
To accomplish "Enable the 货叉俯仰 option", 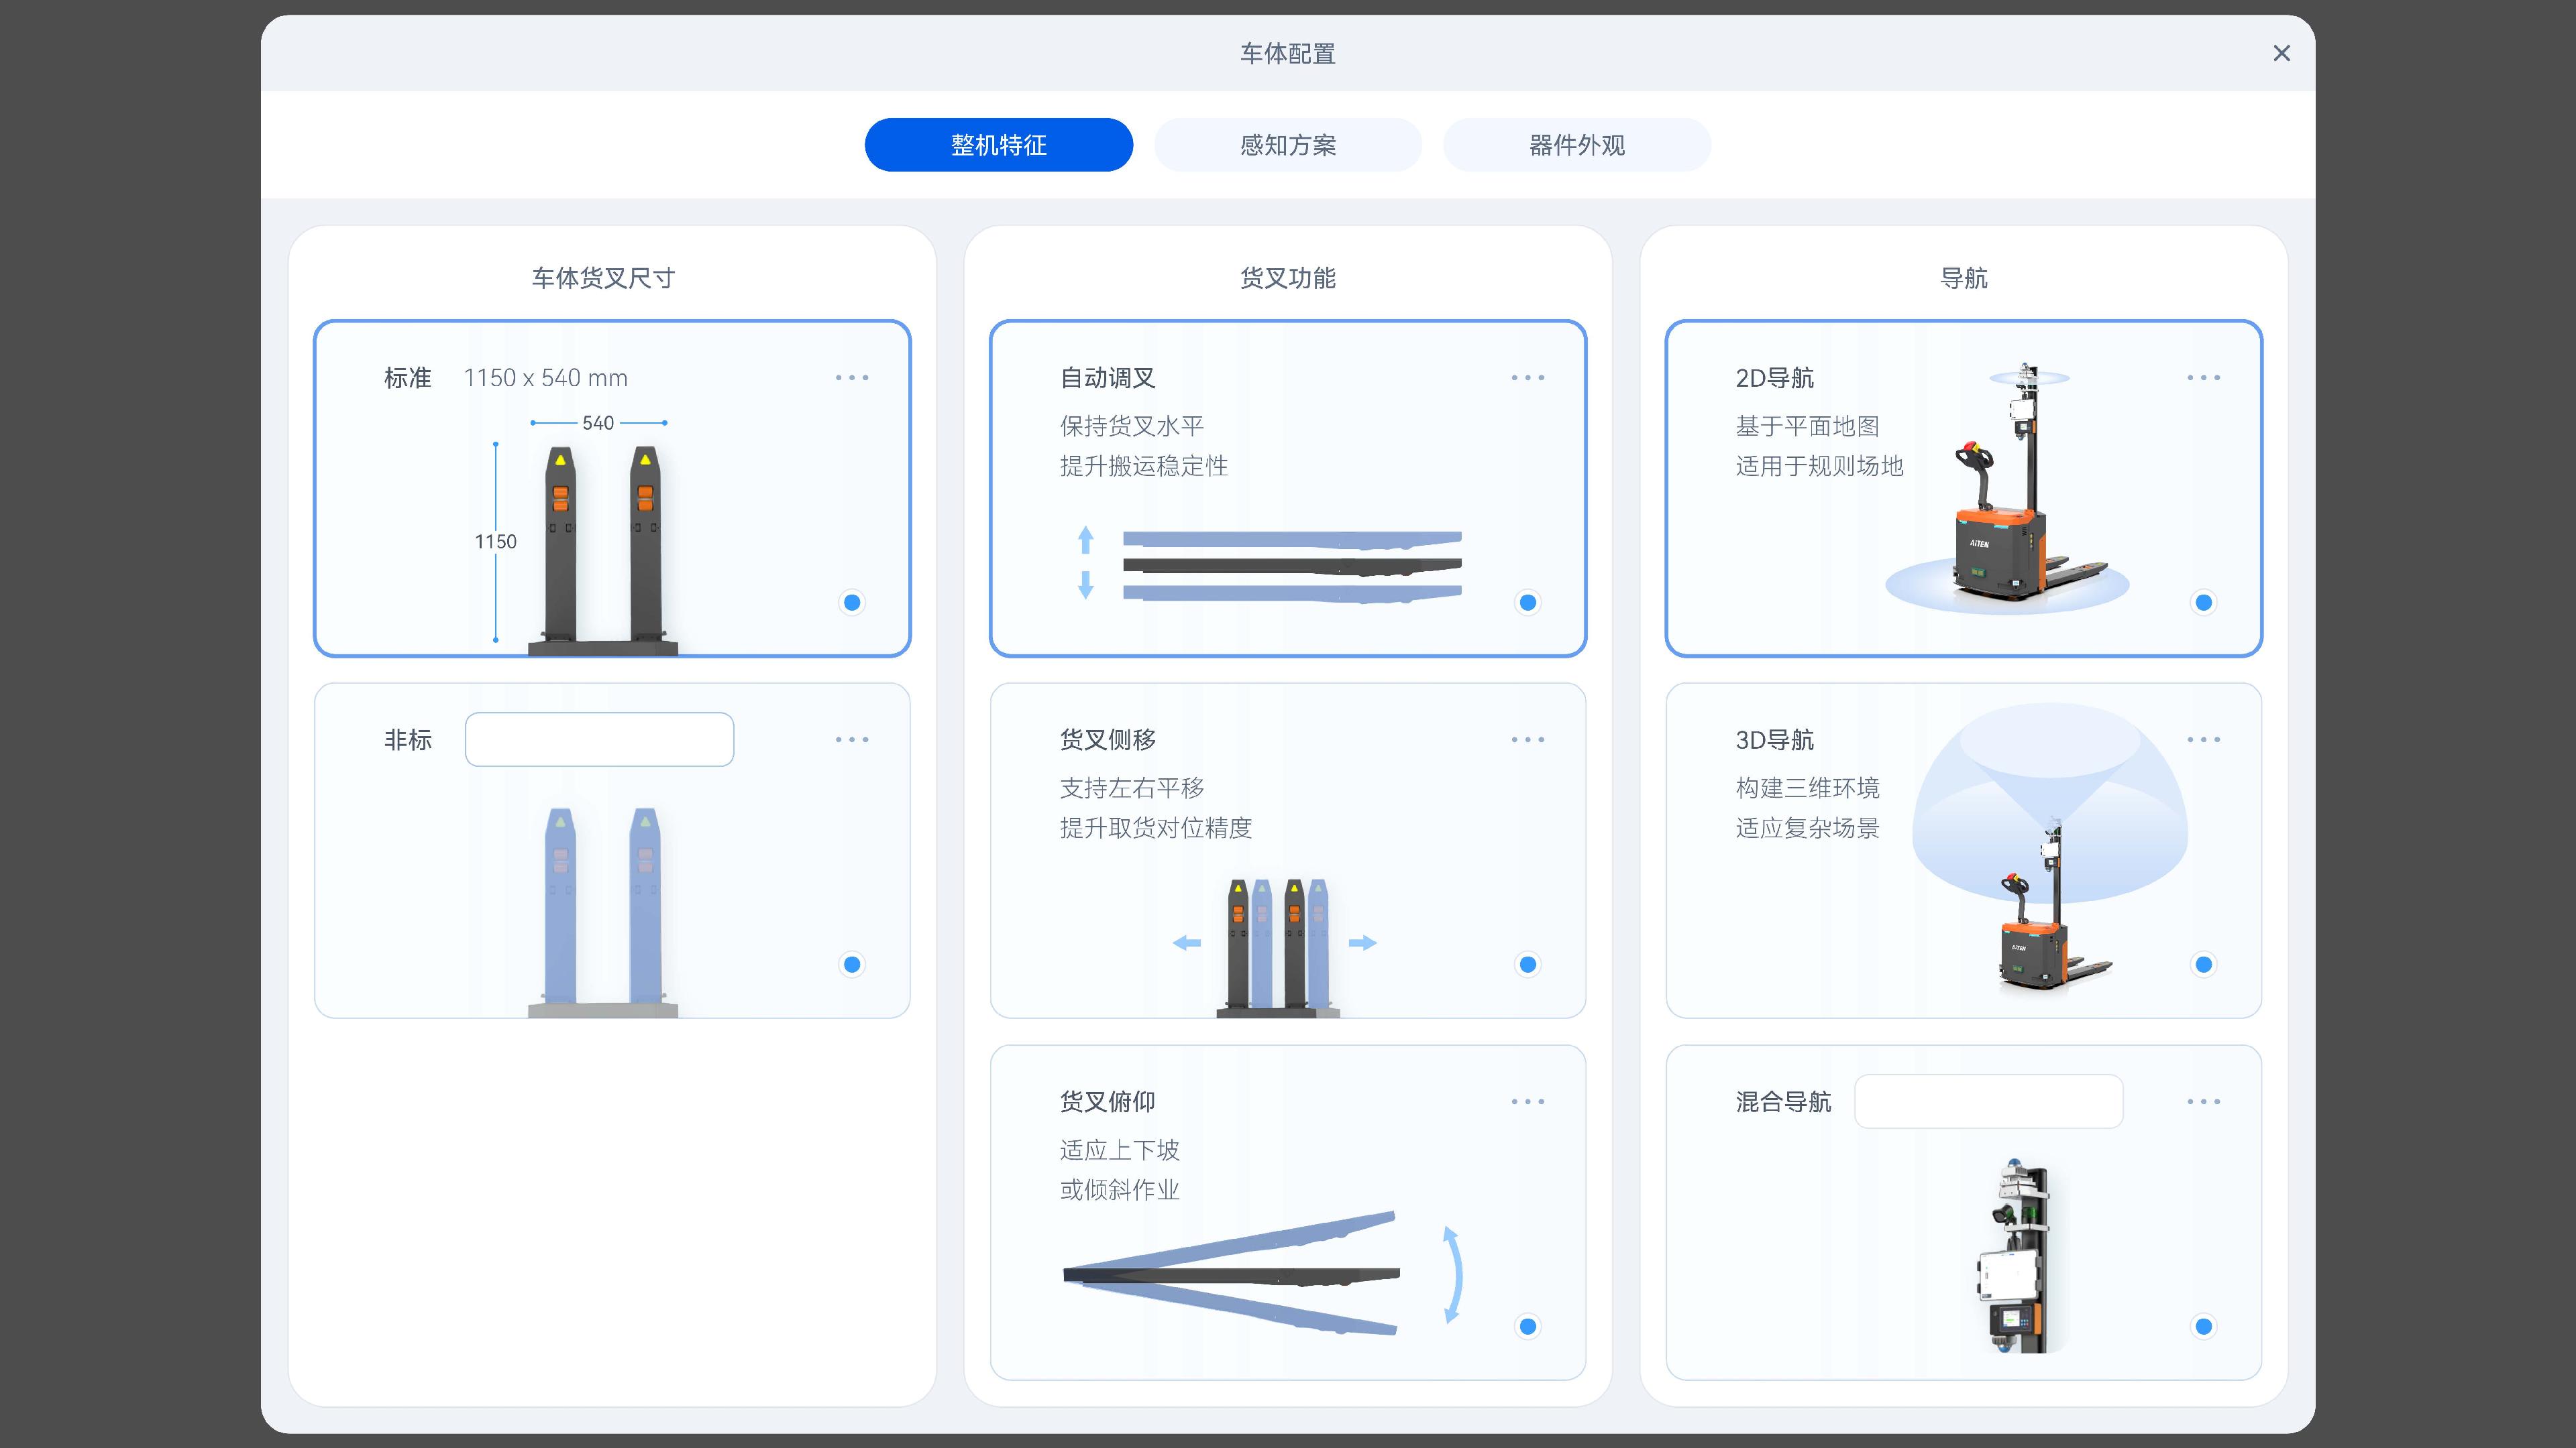I will click(1527, 1326).
